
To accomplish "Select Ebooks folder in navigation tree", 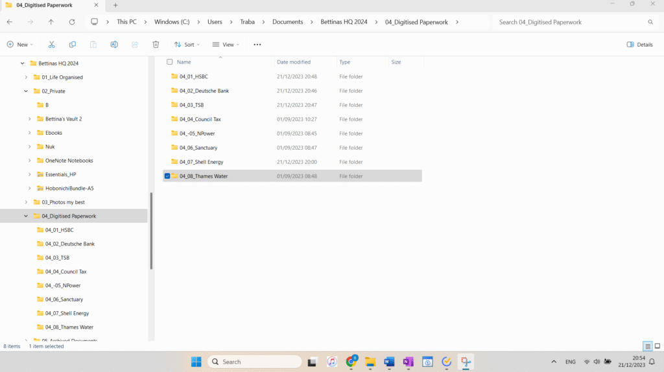I will coord(53,133).
